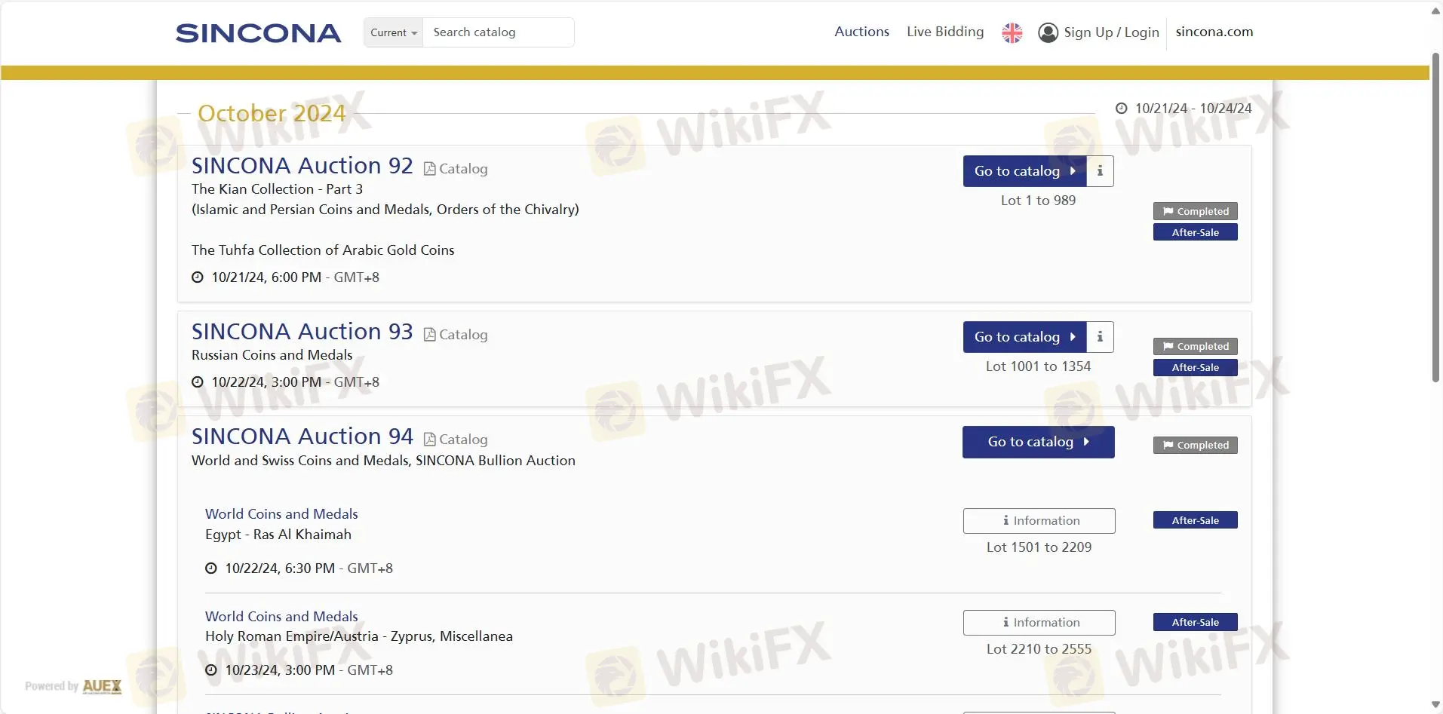Visit the sincona.com link
This screenshot has width=1443, height=714.
point(1214,32)
